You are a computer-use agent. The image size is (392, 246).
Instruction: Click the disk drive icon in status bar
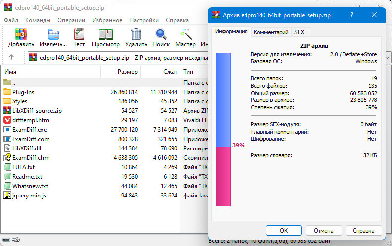tap(6, 240)
